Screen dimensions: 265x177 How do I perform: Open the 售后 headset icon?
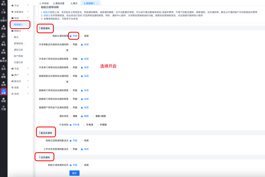click(x=3, y=43)
